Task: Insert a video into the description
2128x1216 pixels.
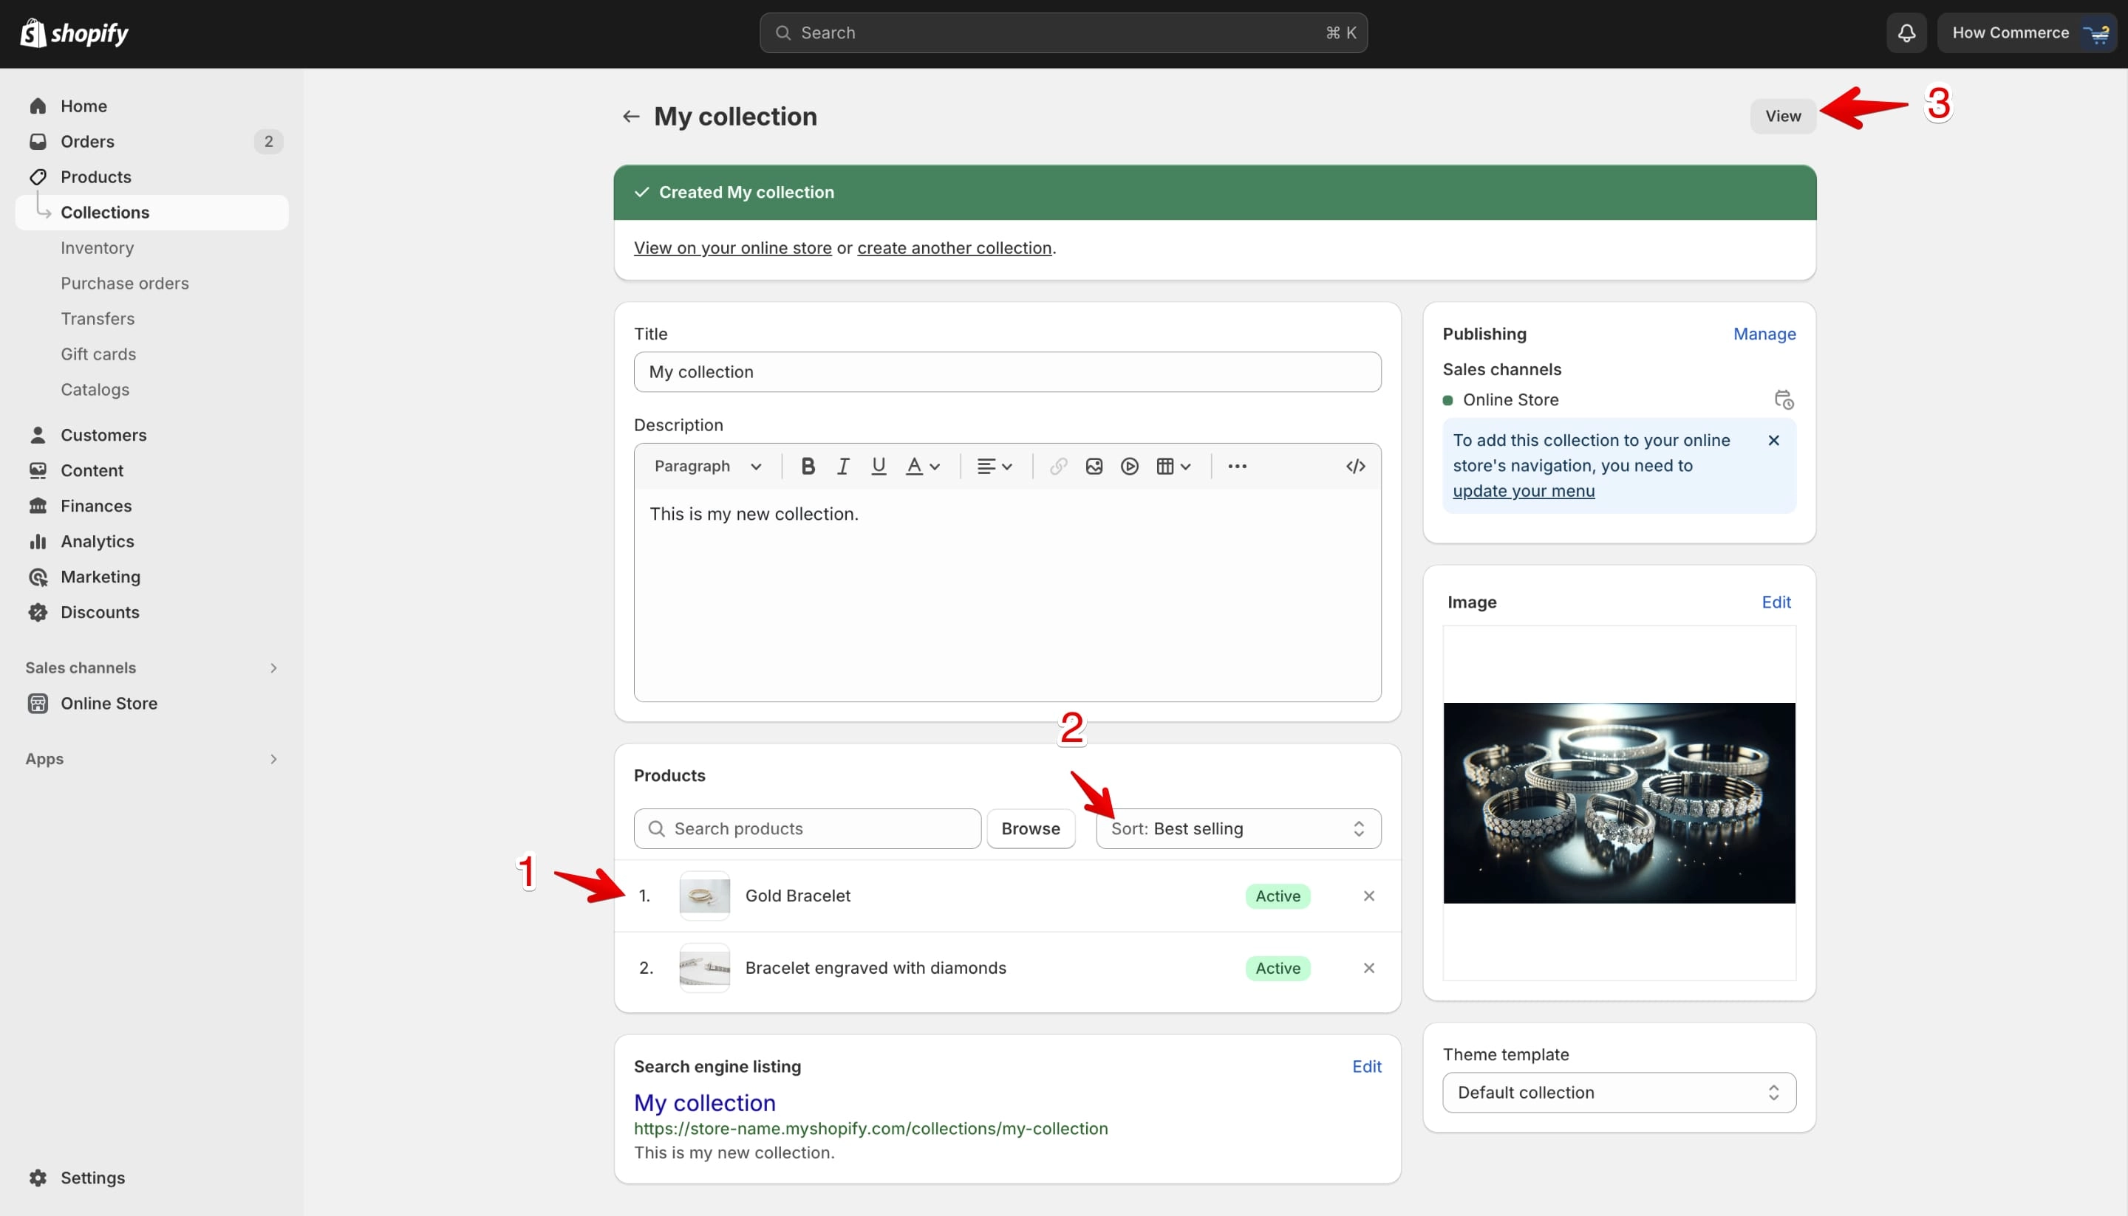Action: pos(1129,466)
